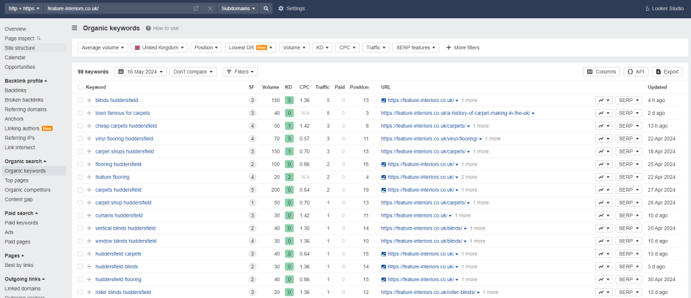Toggle the hamburger sidebar menu icon
691x298 pixels.
(x=75, y=28)
